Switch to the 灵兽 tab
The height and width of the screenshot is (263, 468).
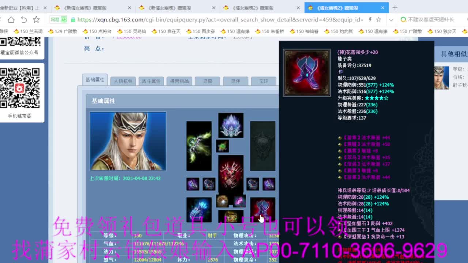tap(207, 81)
